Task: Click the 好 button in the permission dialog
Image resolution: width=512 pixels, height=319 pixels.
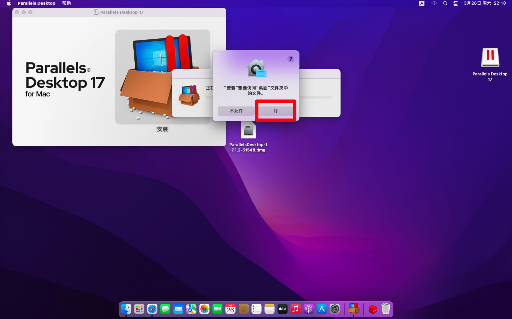Action: click(275, 111)
